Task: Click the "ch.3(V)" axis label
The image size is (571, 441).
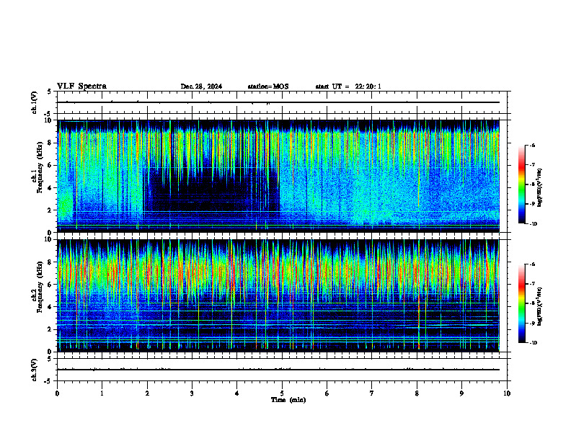Action: coord(35,370)
